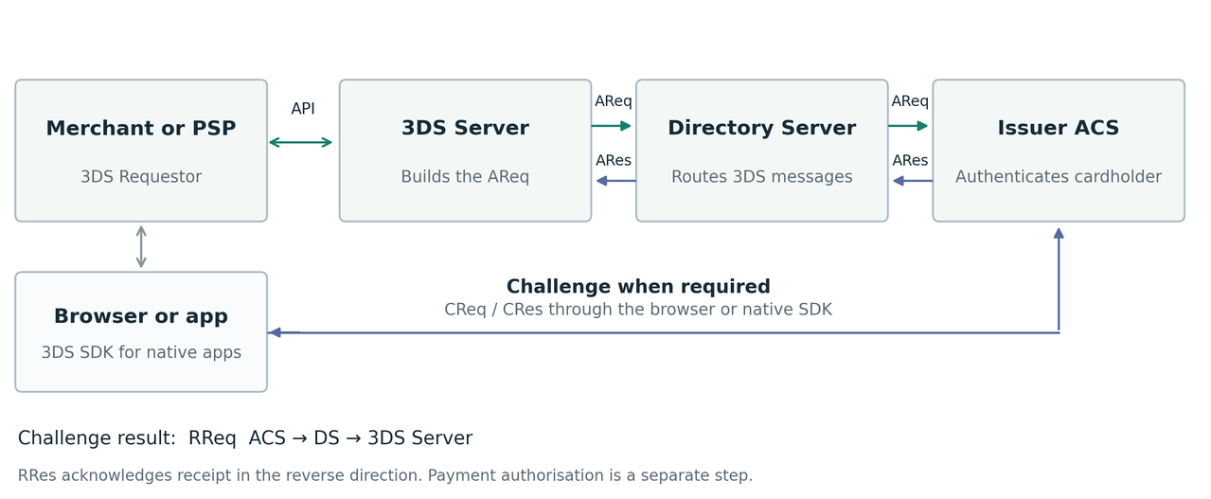
Task: Click AReq label between 3DS Server and Directory Server
Action: coord(614,101)
